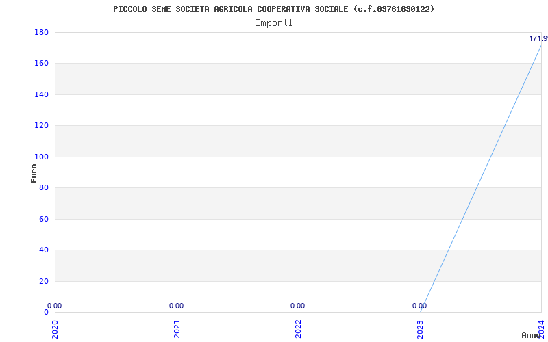Image resolution: width=548 pixels, height=342 pixels.
Task: Click the 100 y-axis tick
Action: (x=41, y=157)
